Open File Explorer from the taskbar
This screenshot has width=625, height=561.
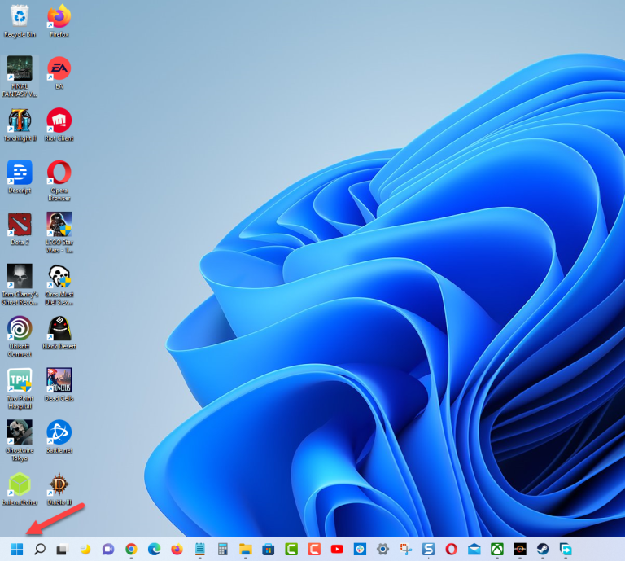point(245,550)
